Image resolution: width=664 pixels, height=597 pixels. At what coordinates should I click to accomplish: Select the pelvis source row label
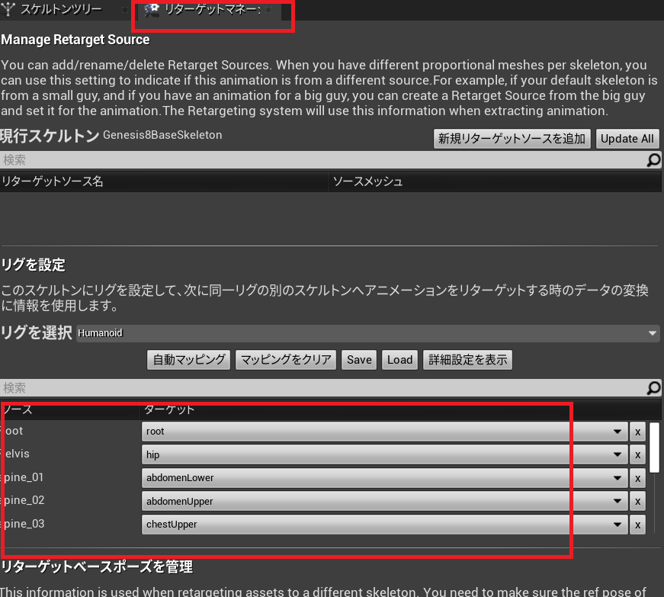tap(16, 454)
